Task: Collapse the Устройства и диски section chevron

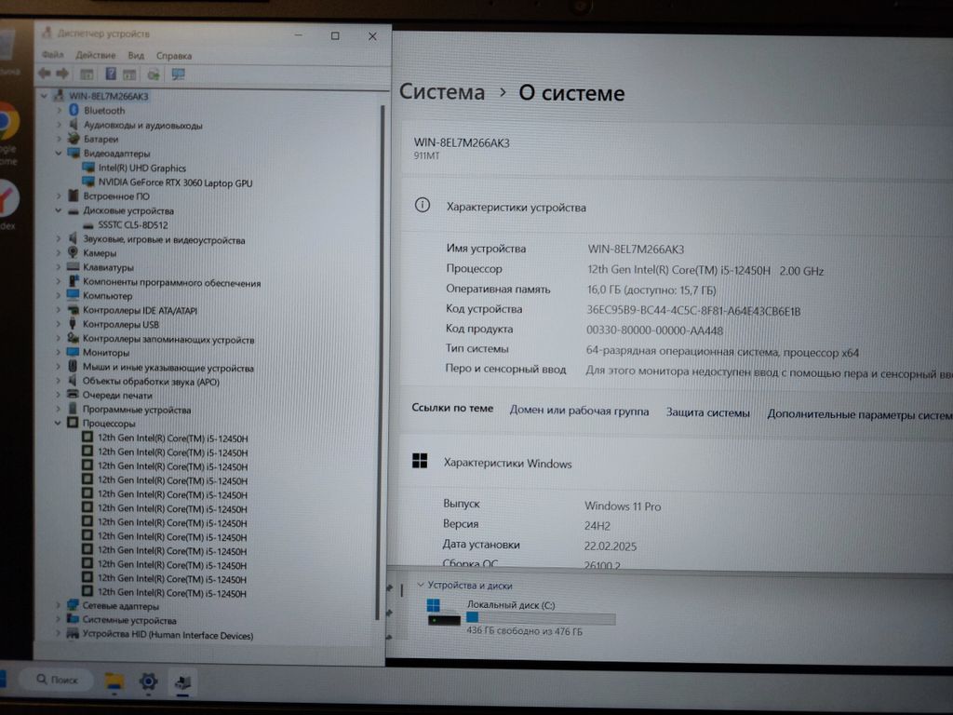Action: point(420,585)
